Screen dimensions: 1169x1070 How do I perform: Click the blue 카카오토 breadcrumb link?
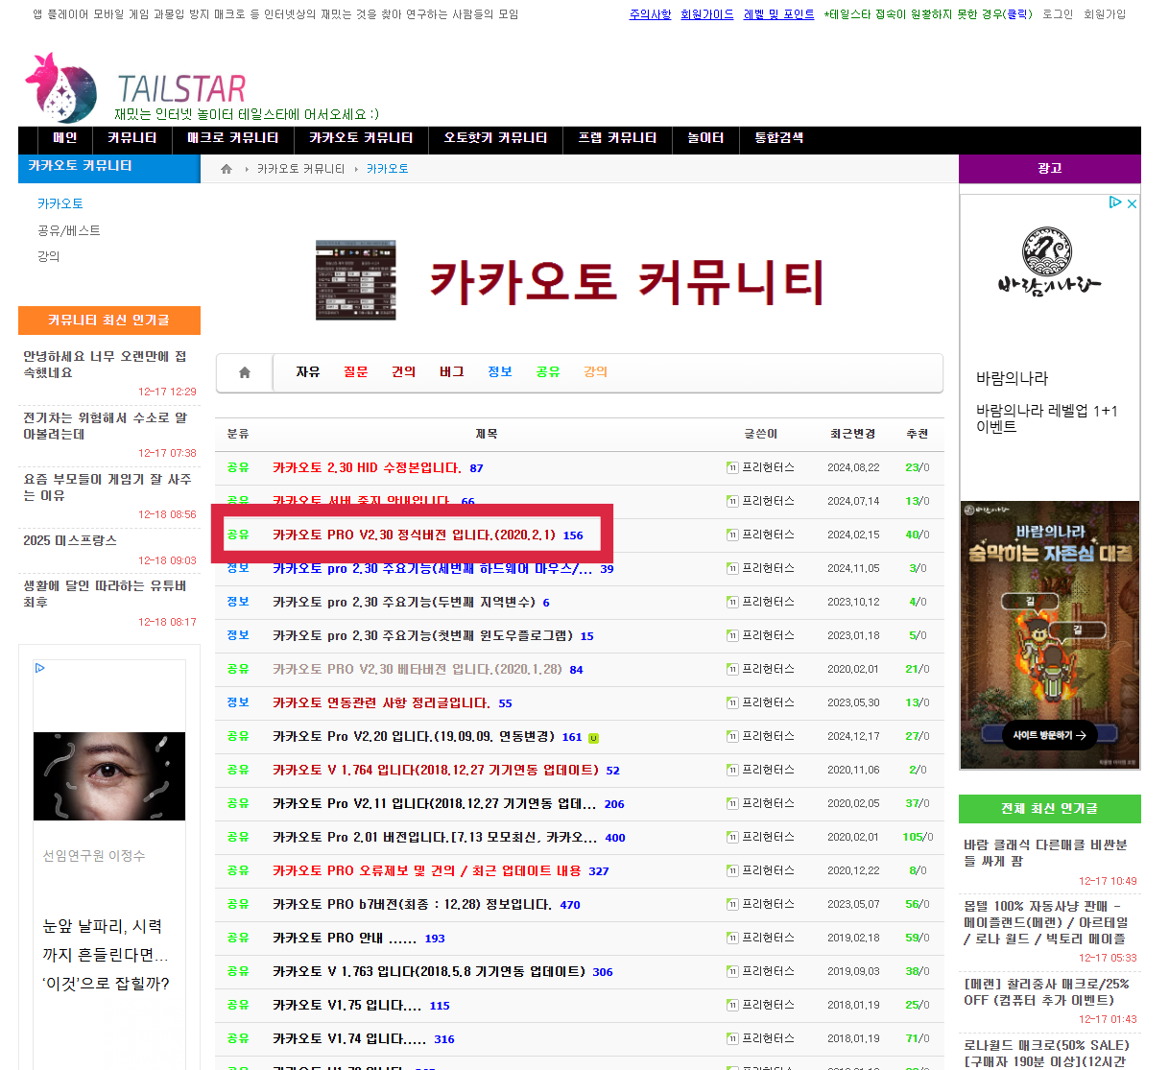tap(388, 169)
